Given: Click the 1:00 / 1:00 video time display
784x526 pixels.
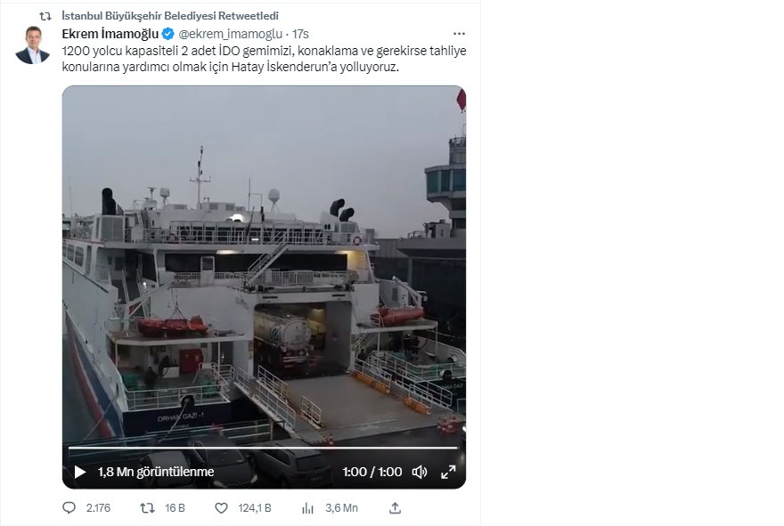Looking at the screenshot, I should click(372, 472).
